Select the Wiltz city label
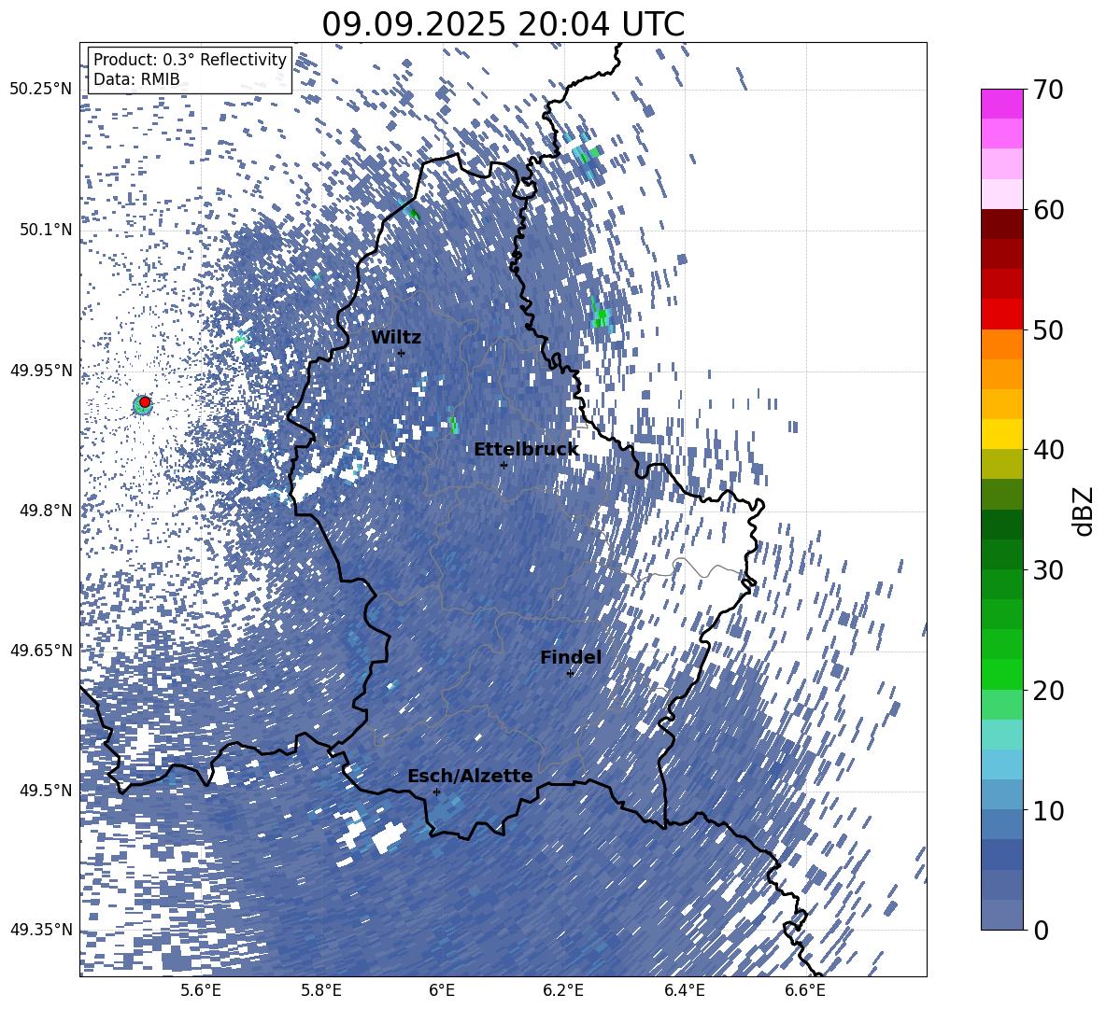 pos(396,338)
